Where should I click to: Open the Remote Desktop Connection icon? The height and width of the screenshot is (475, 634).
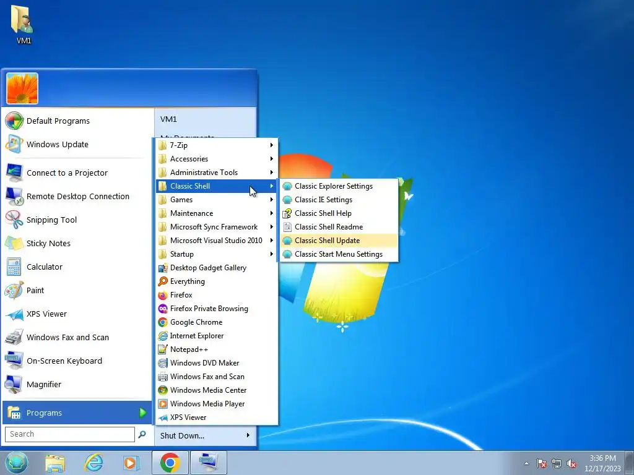point(14,196)
